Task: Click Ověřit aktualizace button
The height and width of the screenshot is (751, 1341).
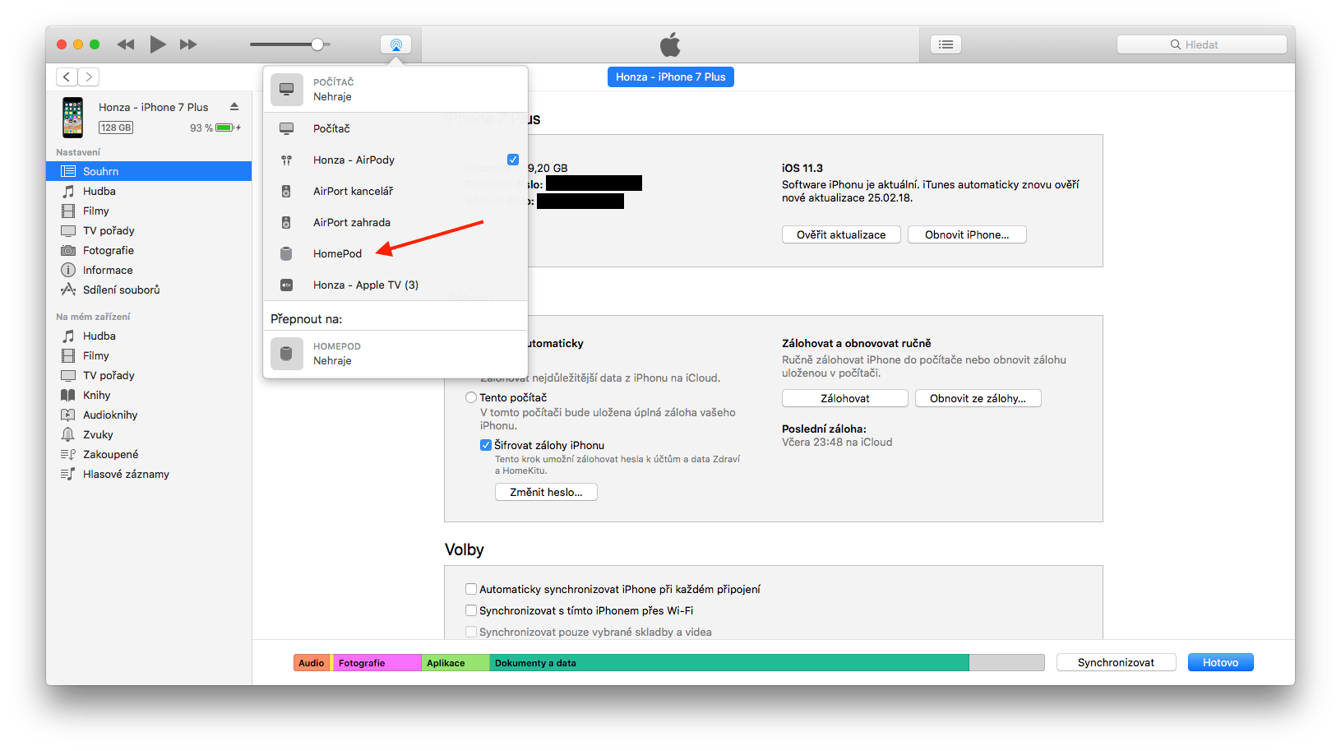Action: [x=841, y=234]
